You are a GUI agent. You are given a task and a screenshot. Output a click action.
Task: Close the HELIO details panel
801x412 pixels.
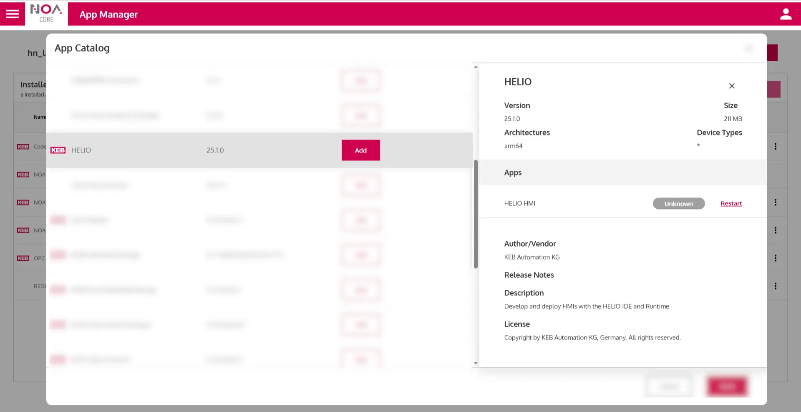(731, 86)
